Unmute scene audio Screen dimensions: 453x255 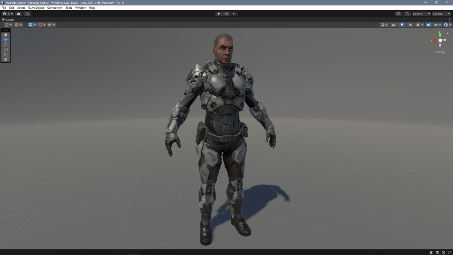click(411, 25)
